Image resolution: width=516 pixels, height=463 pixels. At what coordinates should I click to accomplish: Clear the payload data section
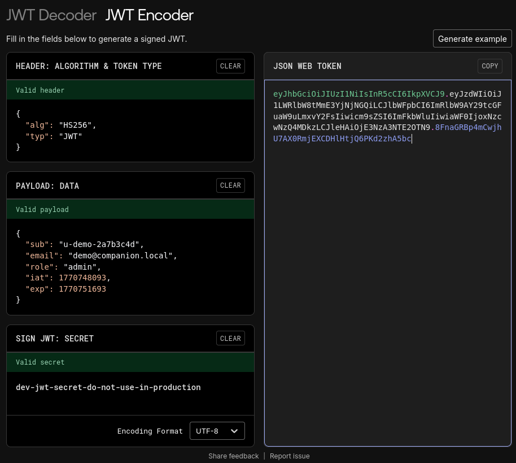click(x=230, y=185)
